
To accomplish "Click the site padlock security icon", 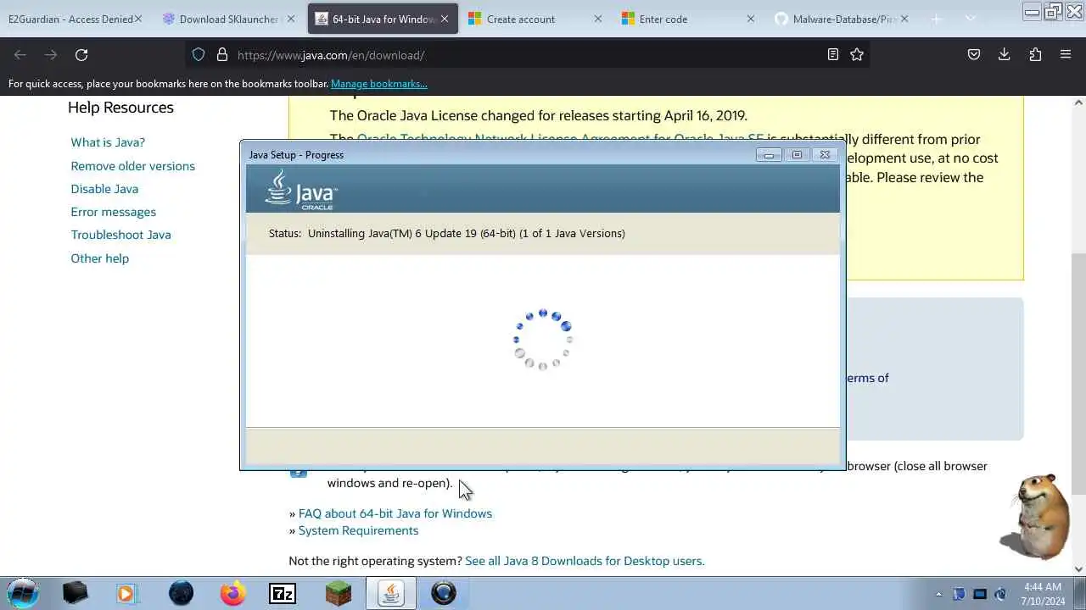I will (222, 55).
